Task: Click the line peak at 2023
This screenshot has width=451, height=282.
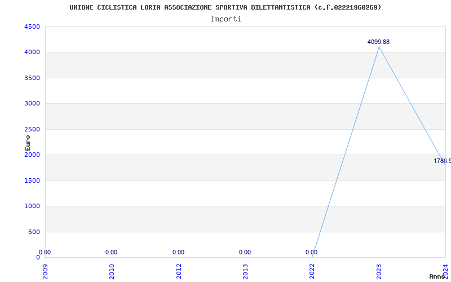Action: (x=379, y=47)
